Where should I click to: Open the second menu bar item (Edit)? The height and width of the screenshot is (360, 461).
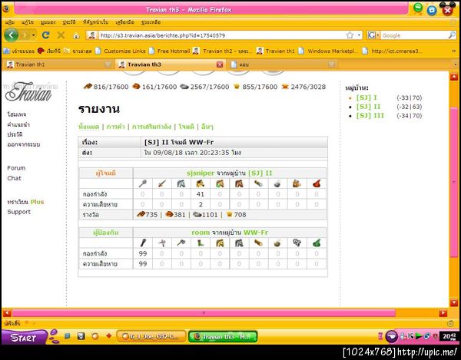[x=28, y=22]
